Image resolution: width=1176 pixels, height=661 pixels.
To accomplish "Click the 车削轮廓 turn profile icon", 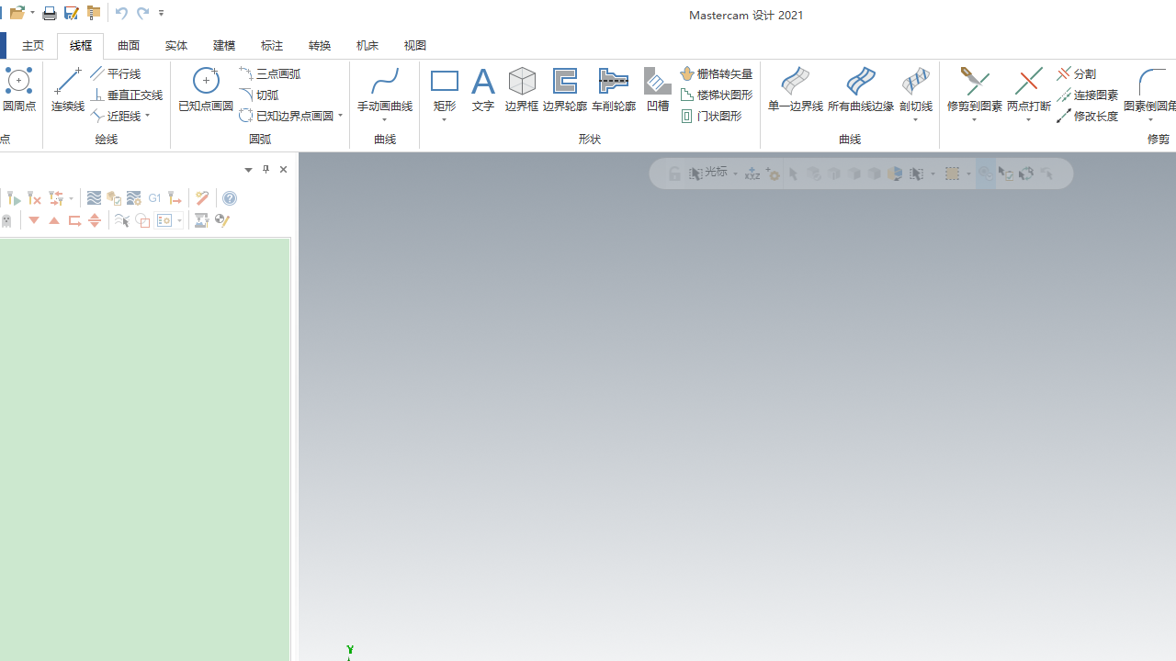I will [x=614, y=90].
